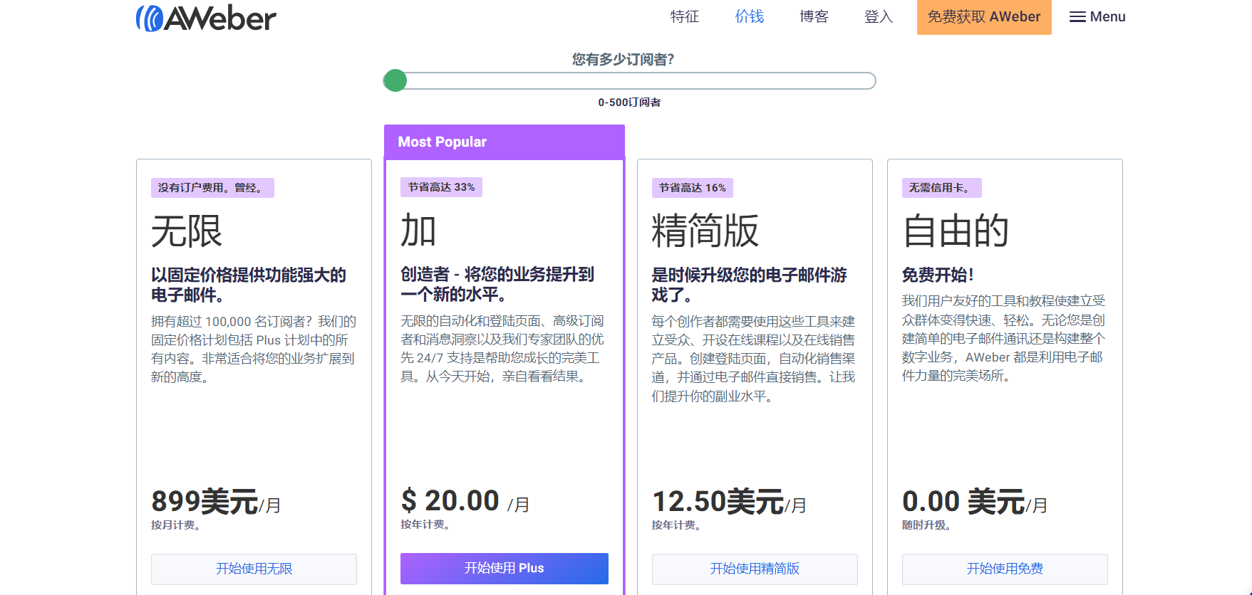
Task: Click the 899美元/月 price
Action: (x=216, y=502)
